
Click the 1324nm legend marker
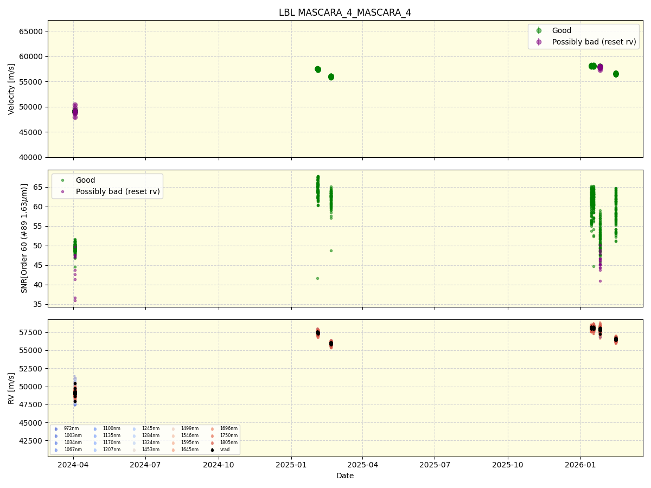pyautogui.click(x=134, y=443)
